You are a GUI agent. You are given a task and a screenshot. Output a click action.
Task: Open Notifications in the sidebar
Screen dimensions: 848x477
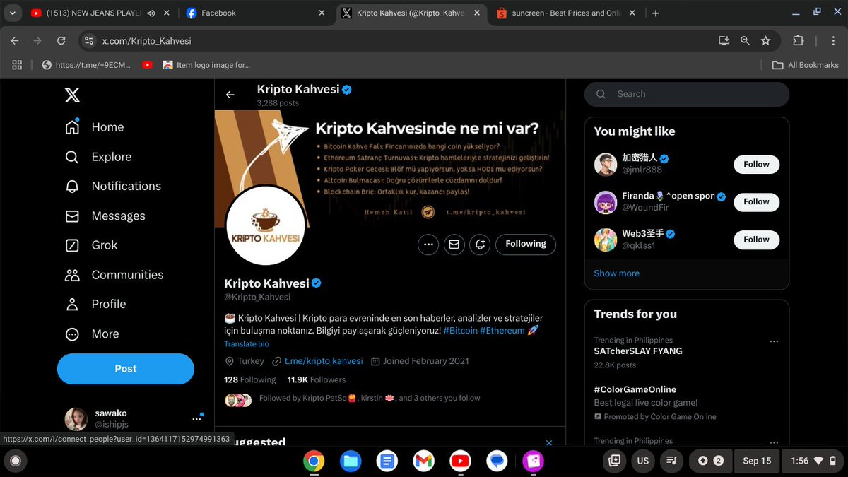click(x=113, y=186)
